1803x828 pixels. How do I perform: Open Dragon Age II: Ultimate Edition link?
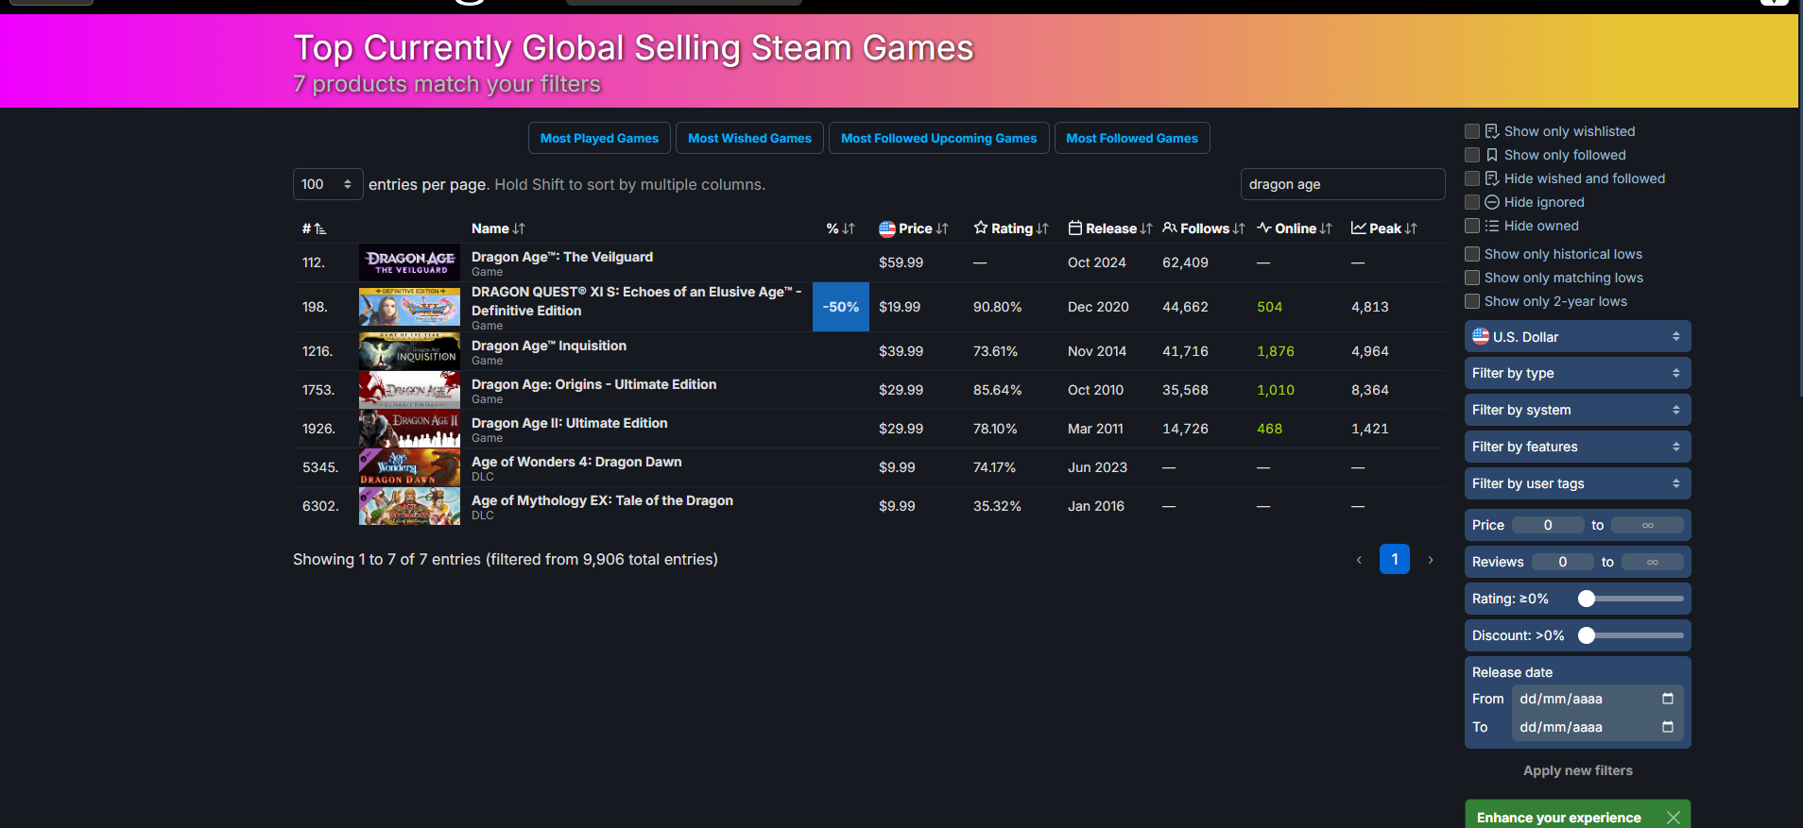click(x=570, y=423)
